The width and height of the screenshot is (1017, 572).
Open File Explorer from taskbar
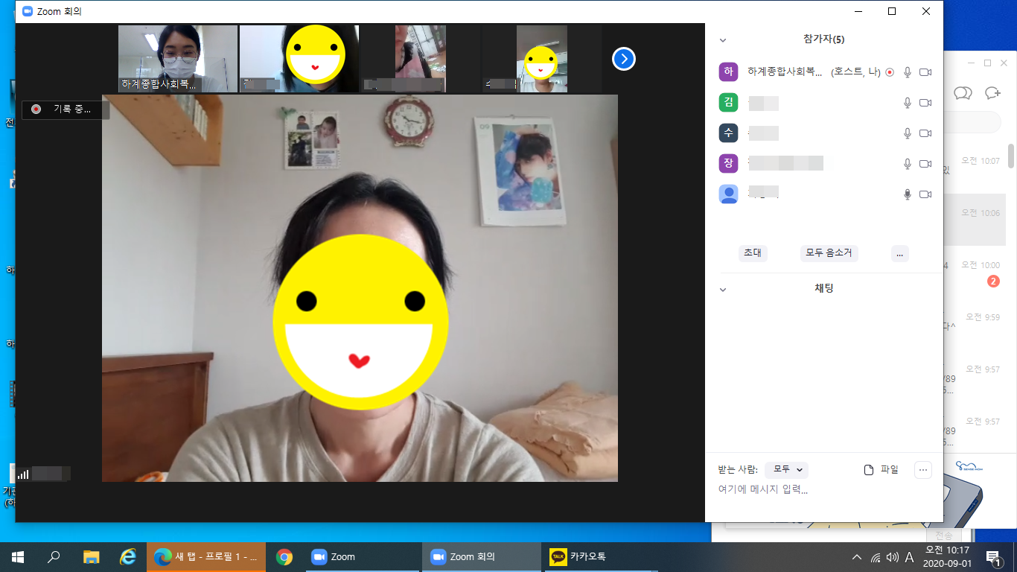(91, 556)
